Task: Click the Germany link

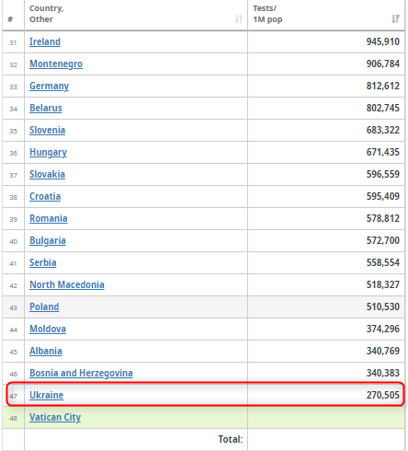Action: click(50, 86)
